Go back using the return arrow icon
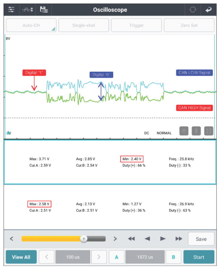Screen dimensions: 220x269 [208, 10]
